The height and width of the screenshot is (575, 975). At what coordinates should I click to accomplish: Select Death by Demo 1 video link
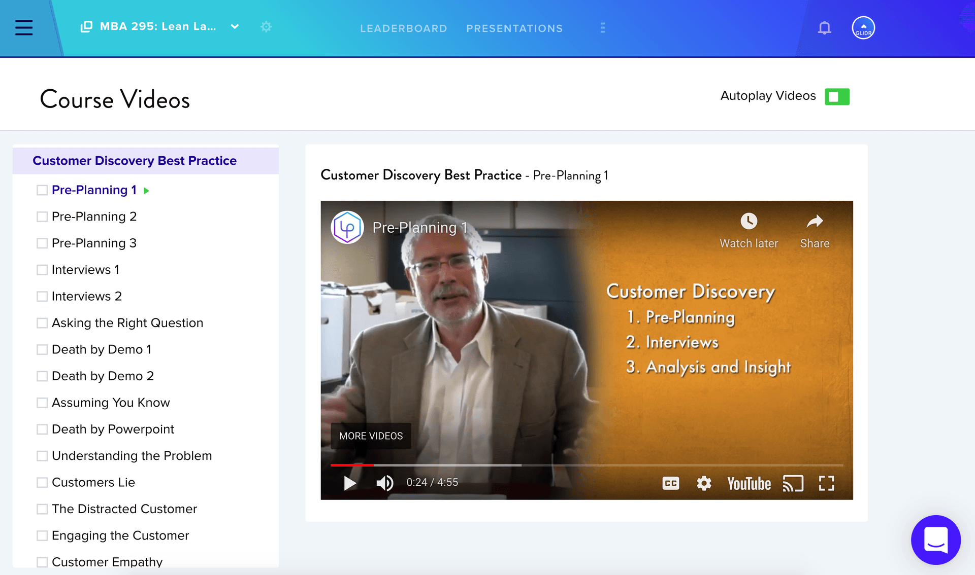click(101, 349)
